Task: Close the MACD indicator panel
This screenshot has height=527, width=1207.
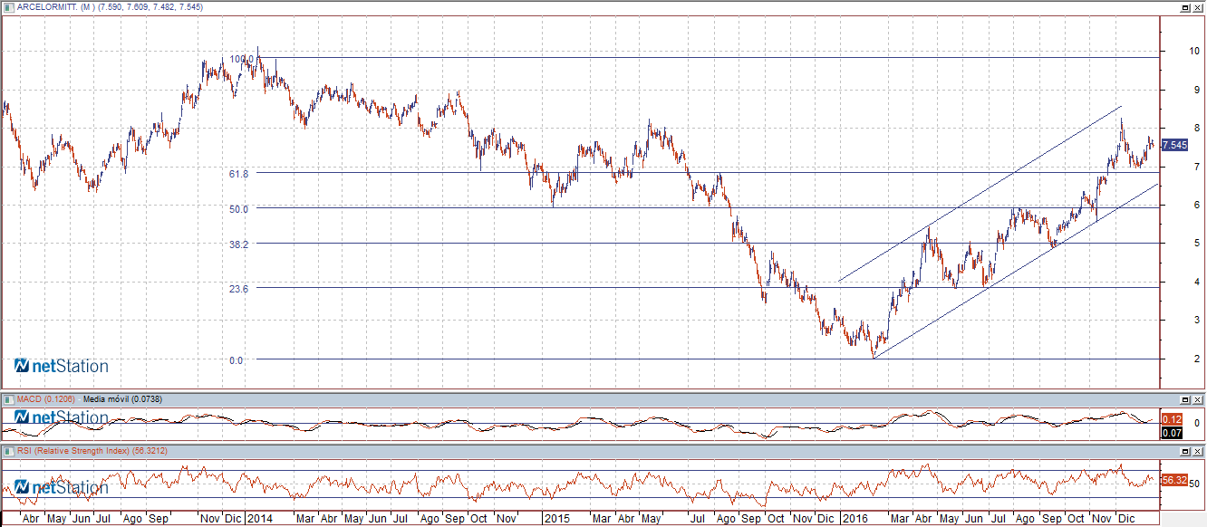Action: point(1198,398)
